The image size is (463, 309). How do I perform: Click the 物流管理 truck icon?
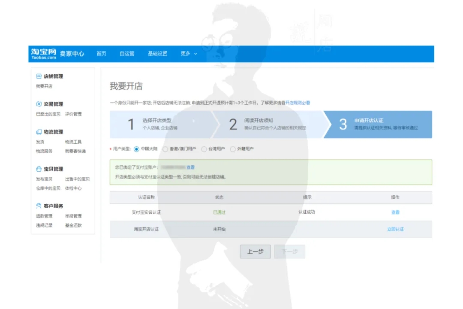(39, 132)
